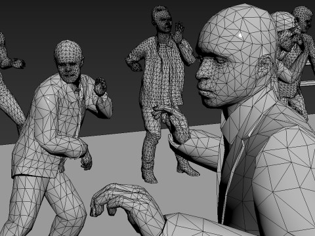The height and width of the screenshot is (236, 315).
Task: Select the standing figure waving in center
Action: [163, 94]
